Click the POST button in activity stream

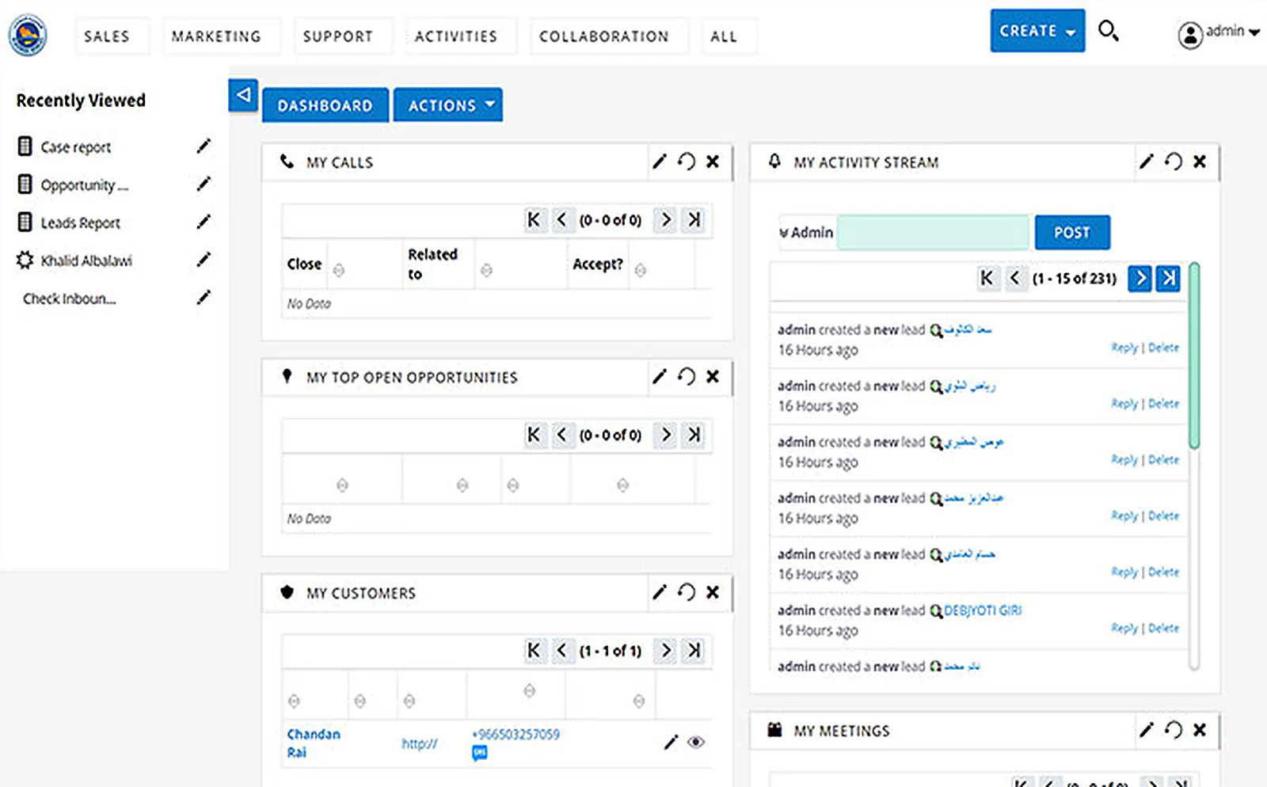1072,233
